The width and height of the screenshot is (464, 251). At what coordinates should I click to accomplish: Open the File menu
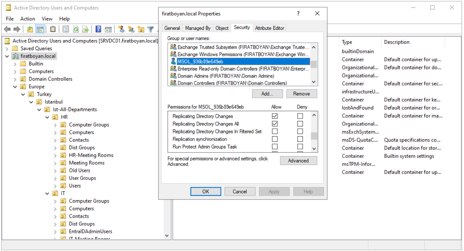(x=10, y=19)
